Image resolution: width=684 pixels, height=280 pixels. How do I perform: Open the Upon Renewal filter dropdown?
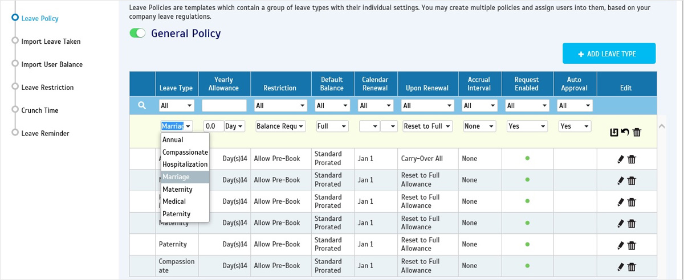[x=428, y=105]
